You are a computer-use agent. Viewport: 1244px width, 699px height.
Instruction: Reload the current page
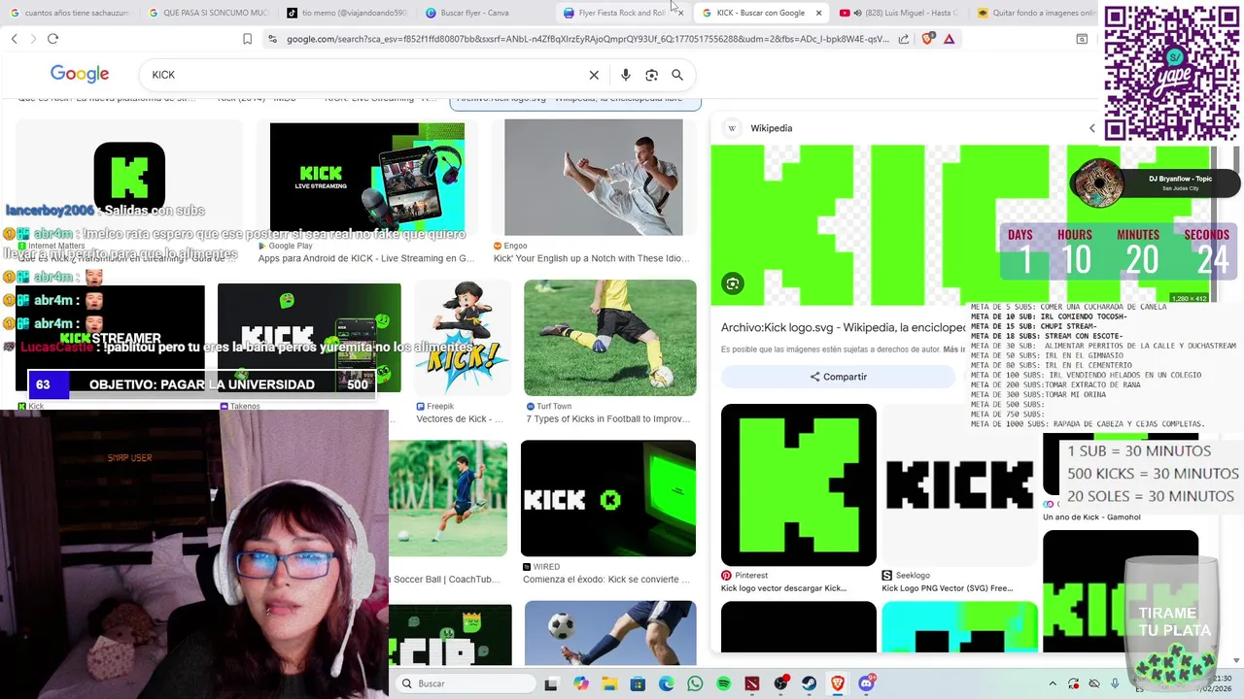[x=52, y=39]
